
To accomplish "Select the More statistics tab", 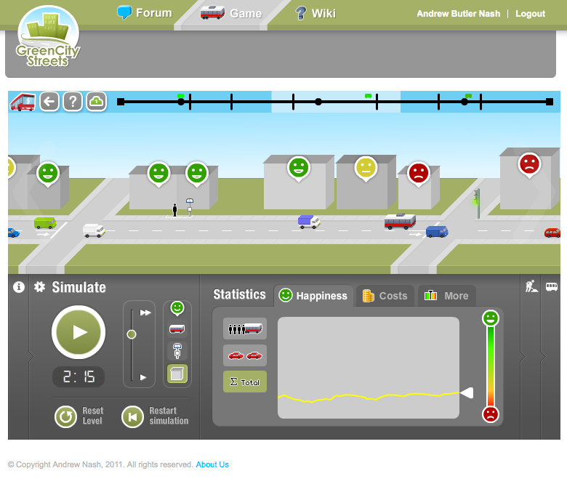I will (446, 296).
